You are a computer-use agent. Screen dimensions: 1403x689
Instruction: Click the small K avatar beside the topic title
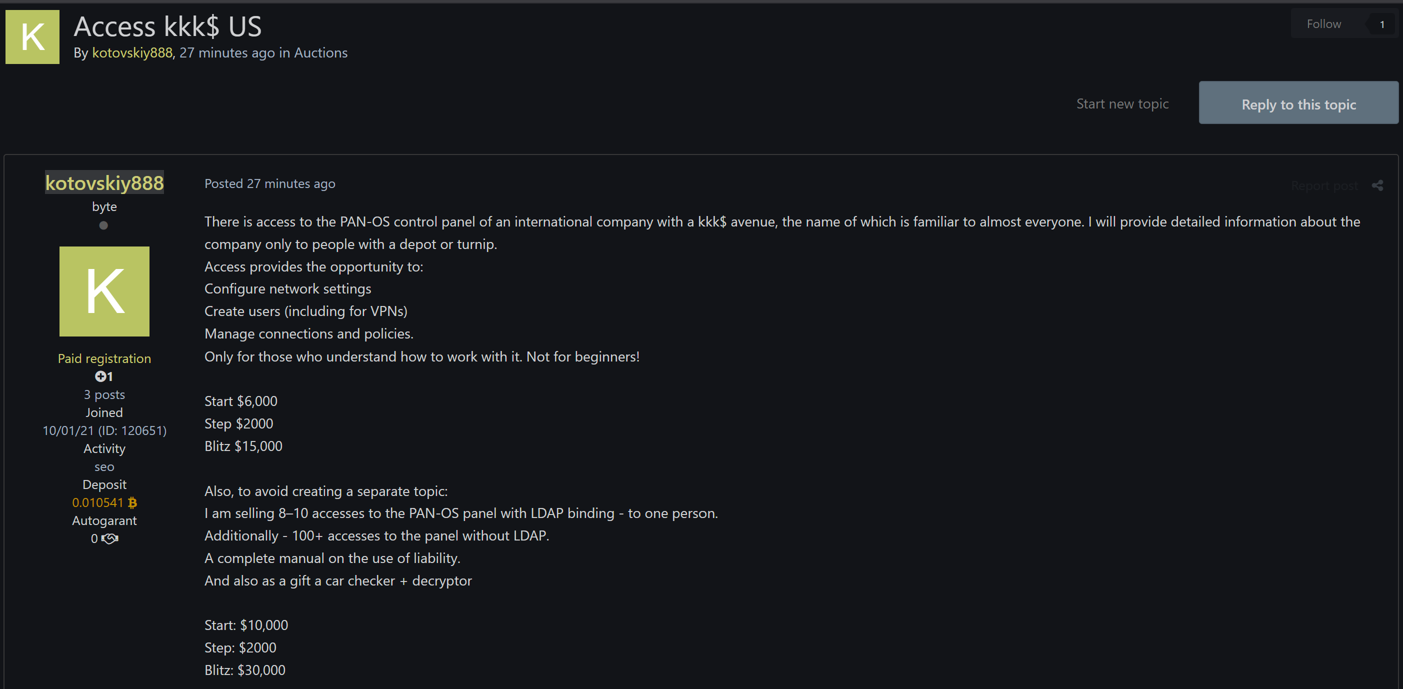tap(32, 37)
